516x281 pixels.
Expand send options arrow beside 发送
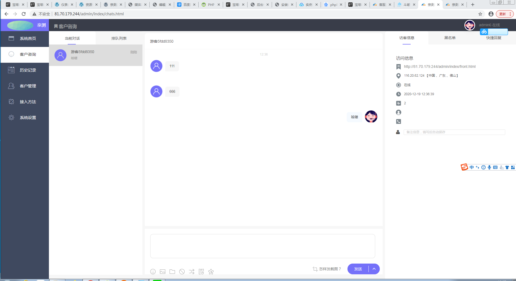[374, 269]
